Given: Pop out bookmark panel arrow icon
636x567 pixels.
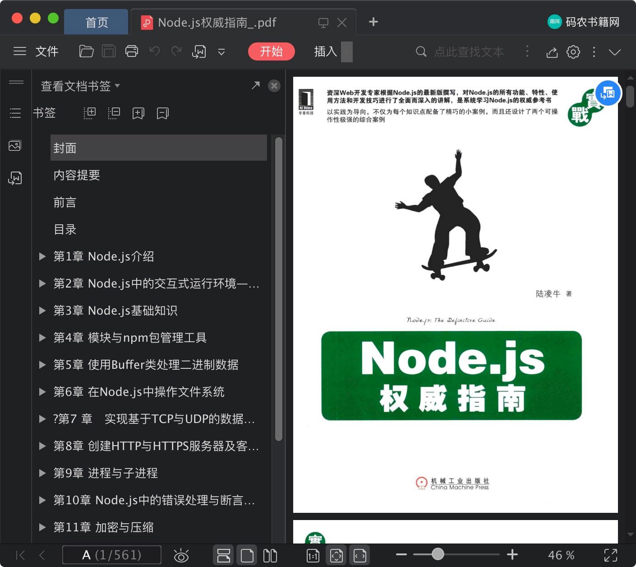Looking at the screenshot, I should click(x=256, y=85).
